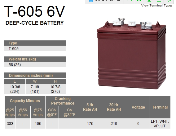Select the Dimensions inches (mm) header
The height and width of the screenshot is (136, 176).
point(35,76)
